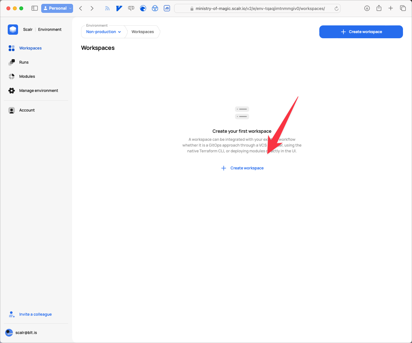Viewport: 412px width, 343px height.
Task: Open a new tab
Action: pos(391,8)
